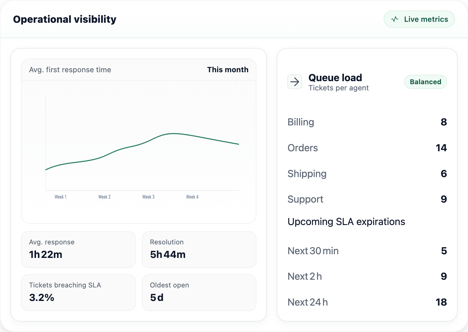The height and width of the screenshot is (332, 468).
Task: Expand the Next 24 h SLA row
Action: pos(366,302)
